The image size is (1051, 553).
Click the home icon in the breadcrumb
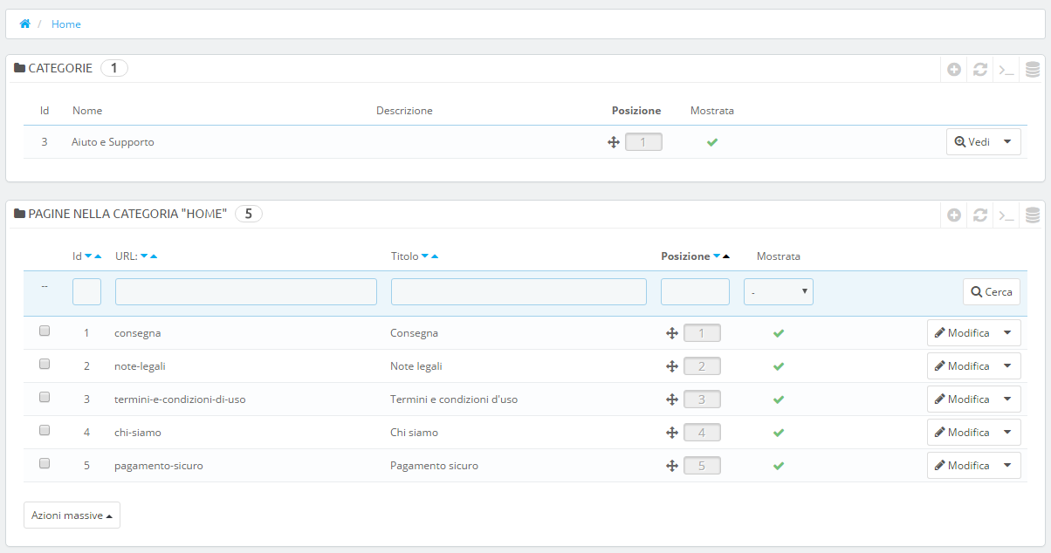click(24, 24)
